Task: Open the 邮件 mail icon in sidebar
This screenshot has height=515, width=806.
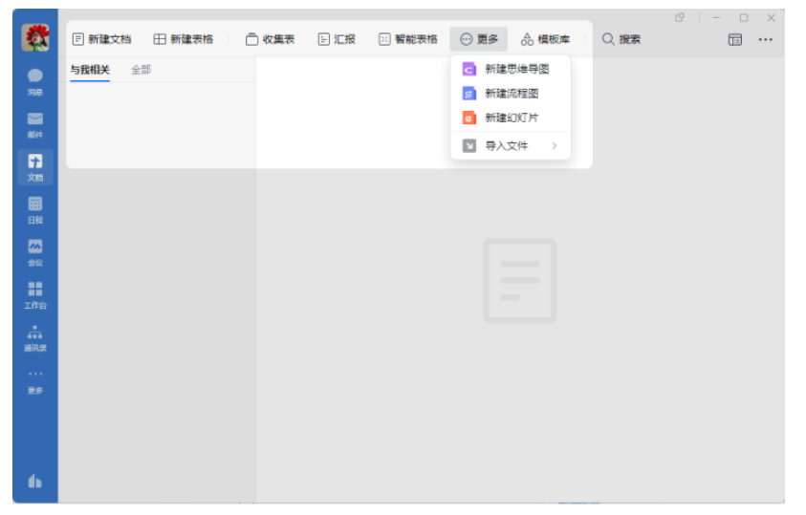Action: pyautogui.click(x=35, y=122)
